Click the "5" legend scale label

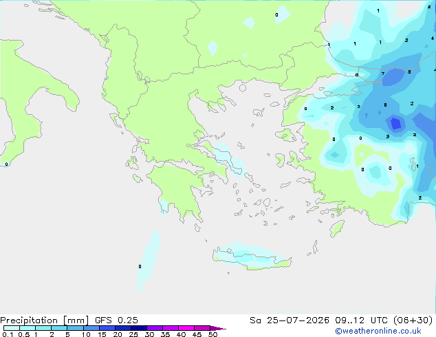(x=67, y=334)
